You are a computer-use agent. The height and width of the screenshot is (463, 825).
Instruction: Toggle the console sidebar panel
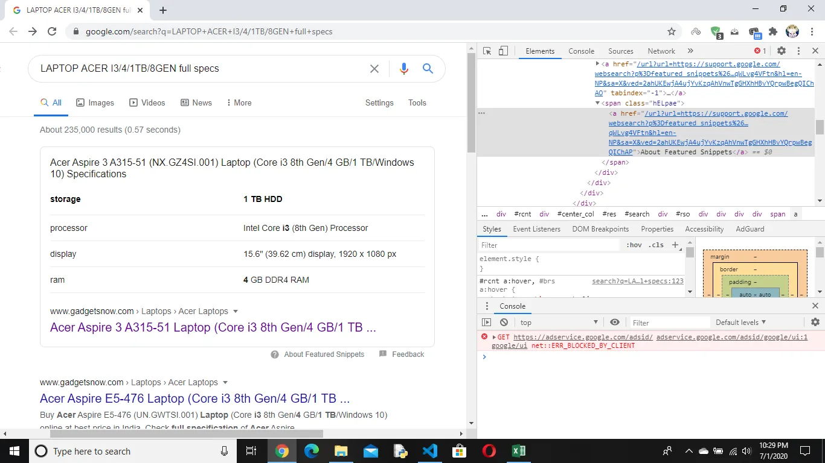[487, 323]
